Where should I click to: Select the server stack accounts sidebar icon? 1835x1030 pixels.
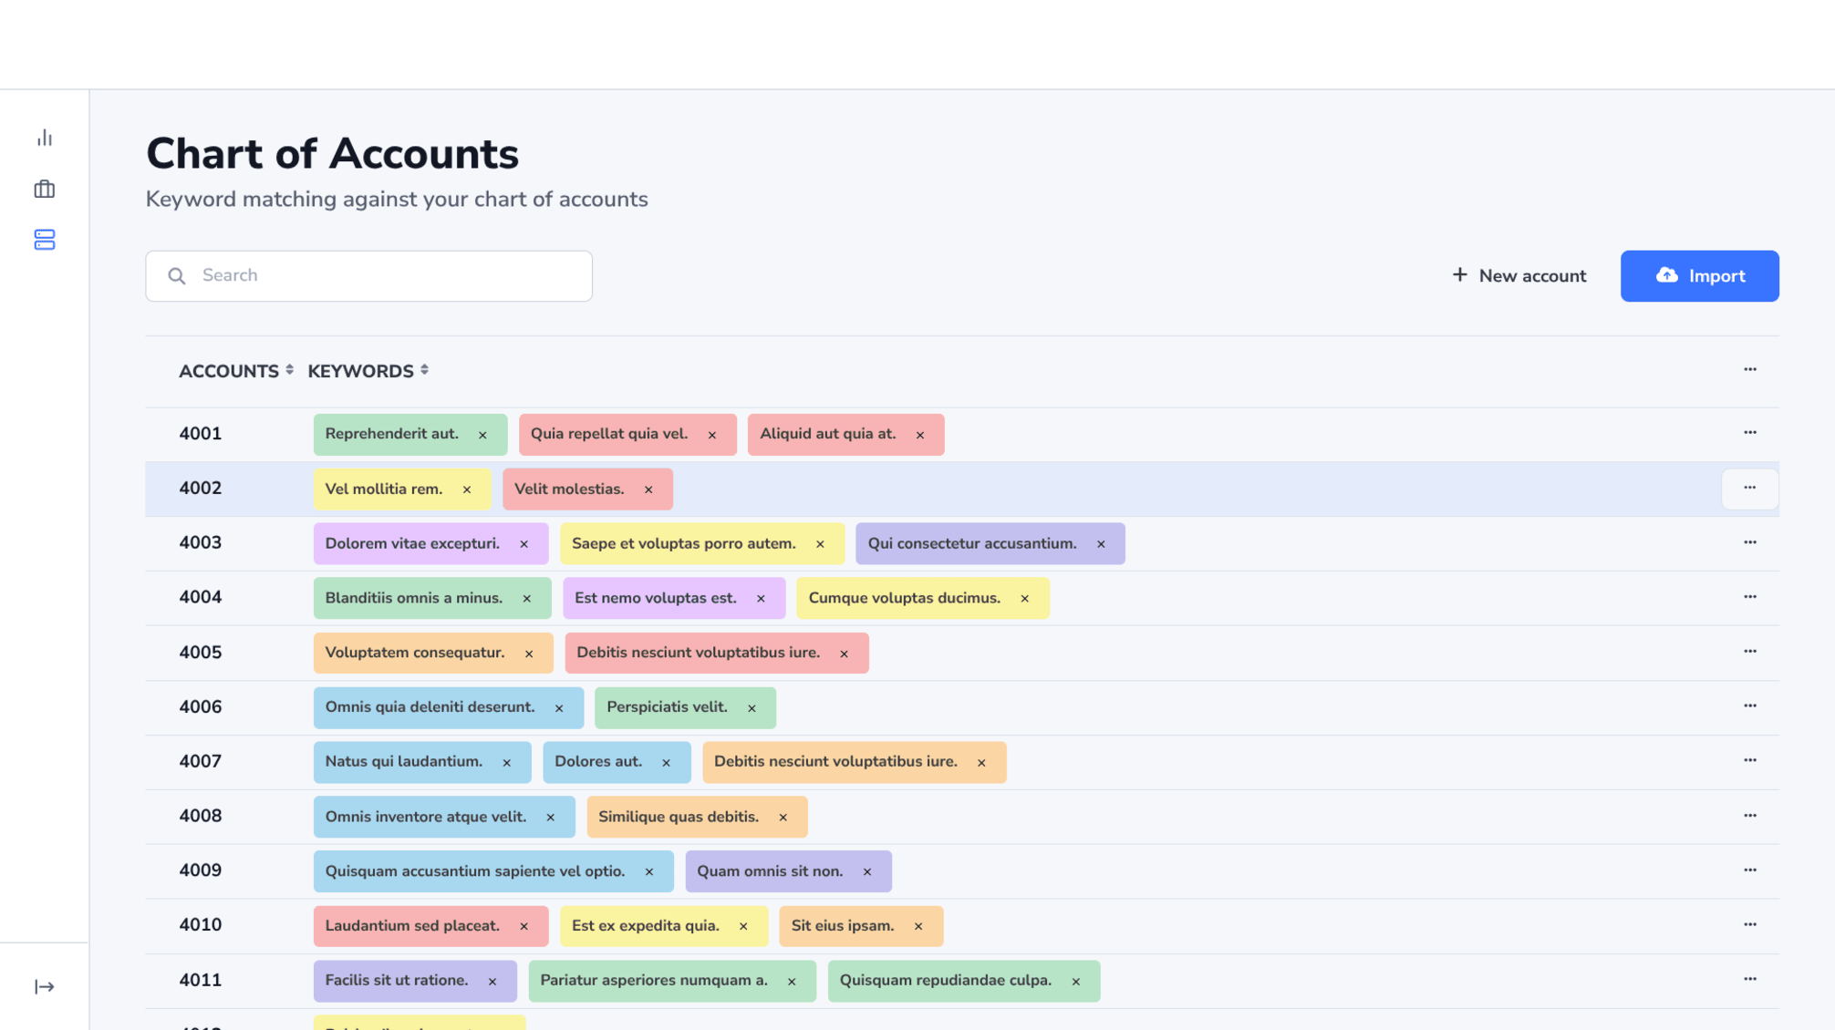pyautogui.click(x=45, y=240)
